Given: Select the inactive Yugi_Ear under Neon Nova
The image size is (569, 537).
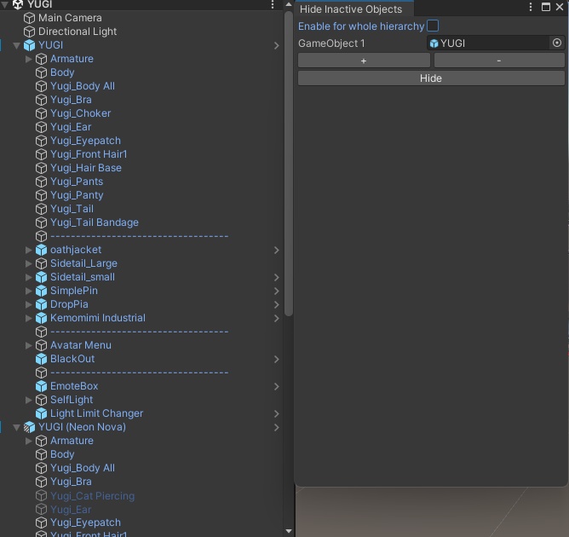Looking at the screenshot, I should click(141, 510).
